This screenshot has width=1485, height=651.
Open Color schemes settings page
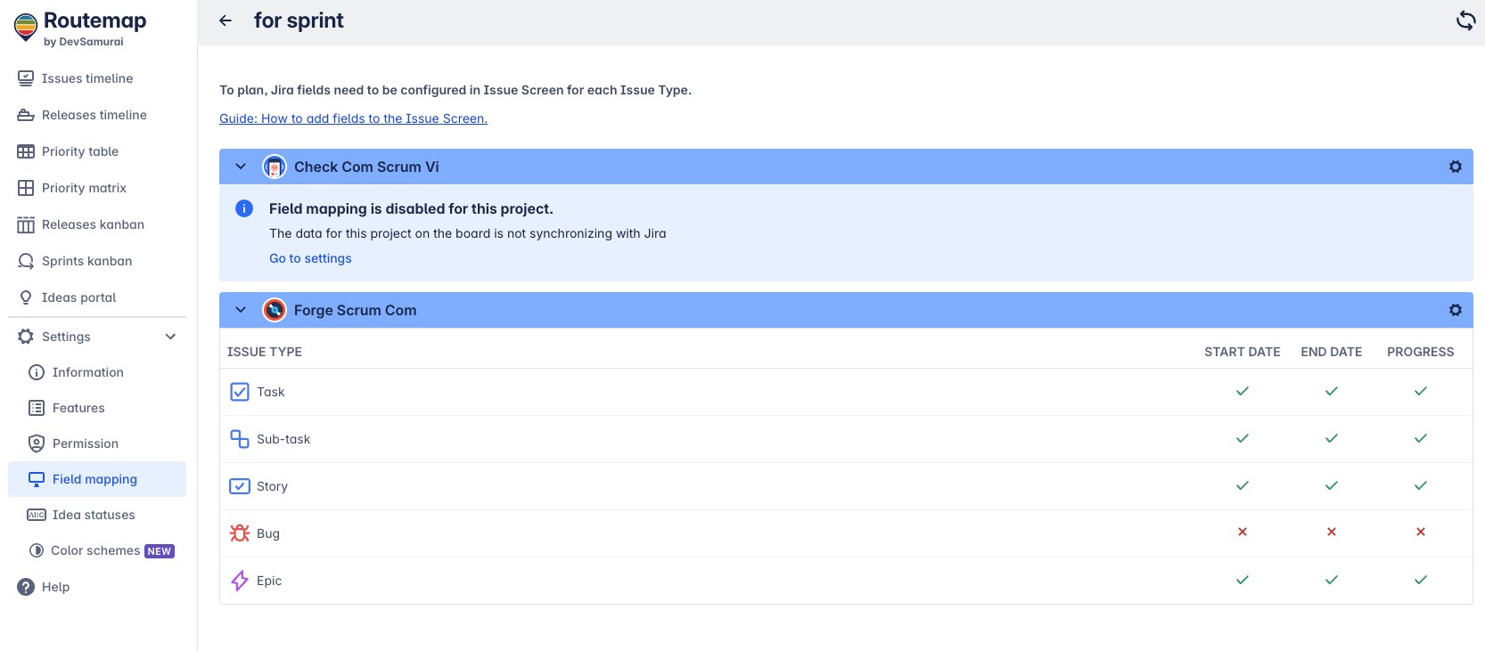[95, 550]
